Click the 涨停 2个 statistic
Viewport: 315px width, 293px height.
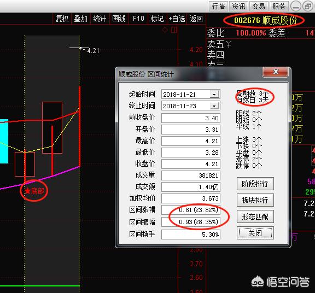coord(249,159)
